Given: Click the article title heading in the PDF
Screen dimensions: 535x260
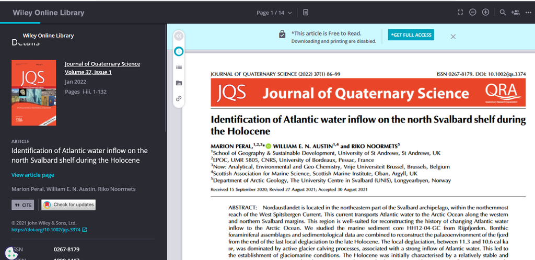Looking at the screenshot, I should tap(368, 125).
